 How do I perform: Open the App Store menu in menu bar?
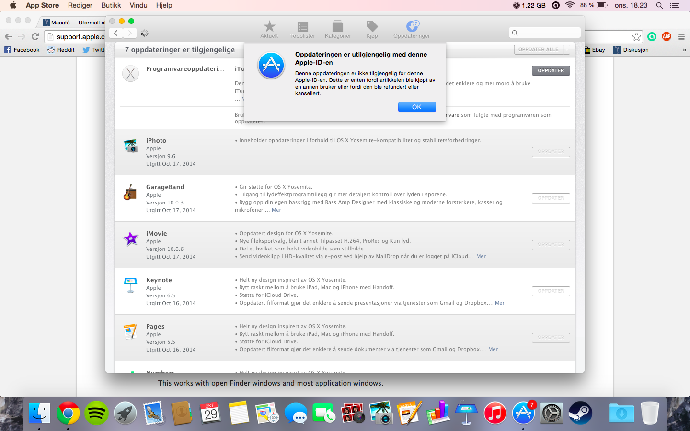click(x=42, y=5)
